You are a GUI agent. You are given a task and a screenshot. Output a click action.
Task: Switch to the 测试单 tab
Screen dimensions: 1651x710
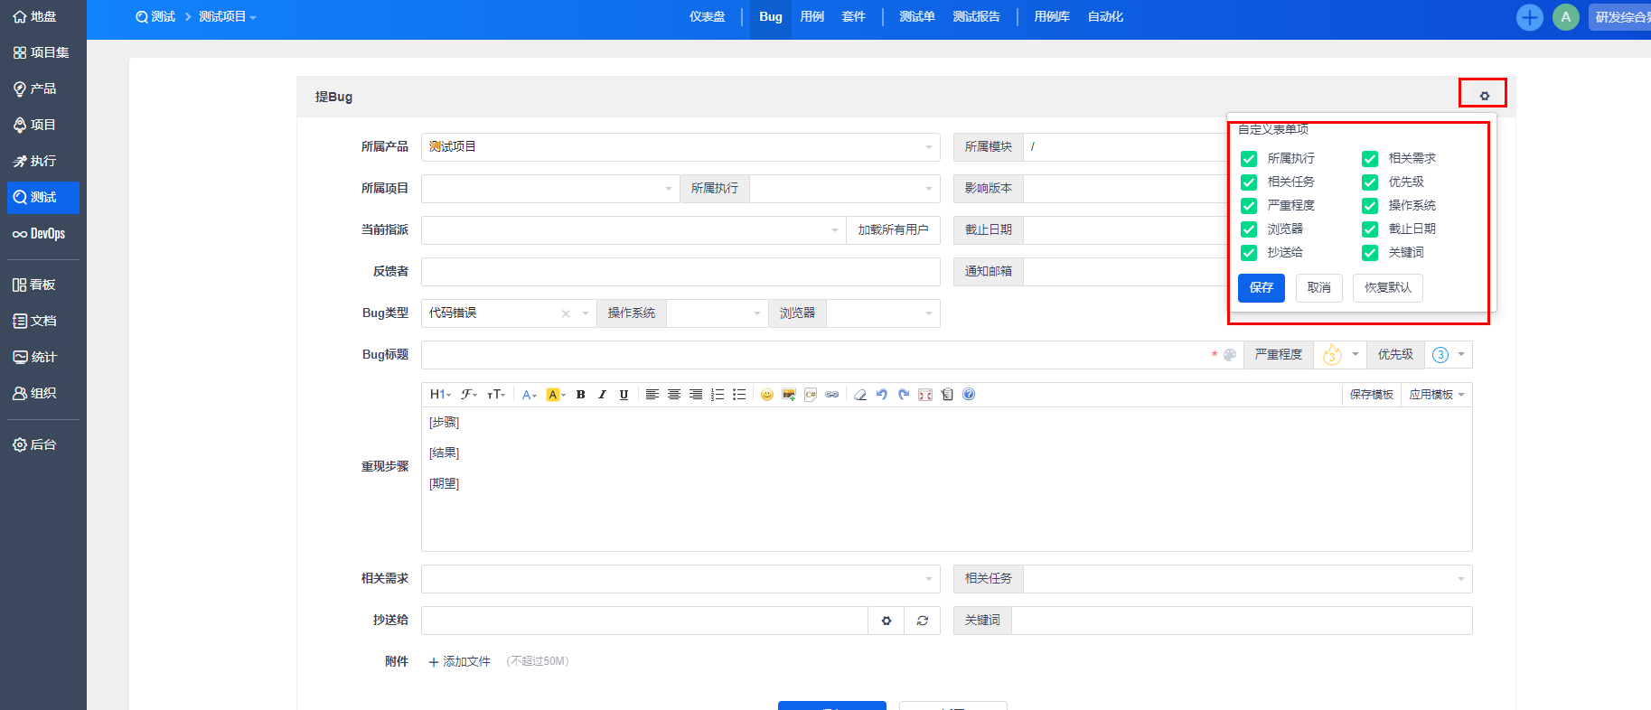click(x=917, y=17)
